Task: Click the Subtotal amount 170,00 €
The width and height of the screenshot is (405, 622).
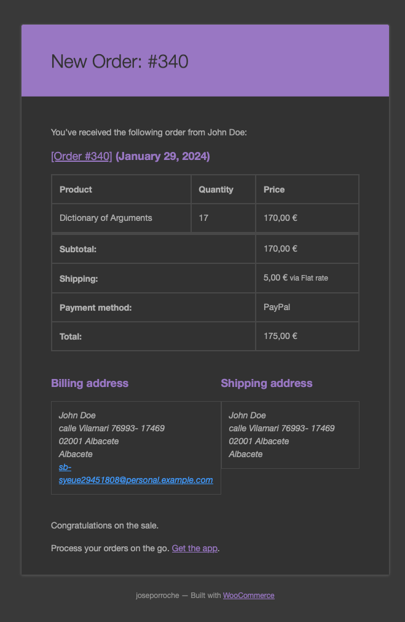Action: pos(280,249)
